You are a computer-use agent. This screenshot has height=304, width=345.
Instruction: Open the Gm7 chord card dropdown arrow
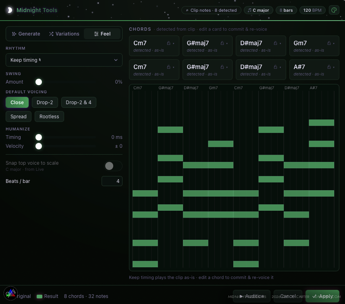[x=334, y=44]
